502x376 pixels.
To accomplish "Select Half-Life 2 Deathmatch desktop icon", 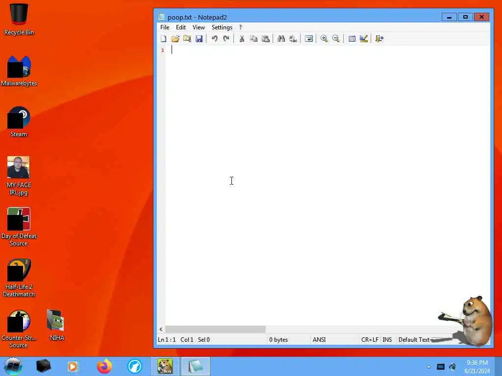I will click(x=19, y=278).
